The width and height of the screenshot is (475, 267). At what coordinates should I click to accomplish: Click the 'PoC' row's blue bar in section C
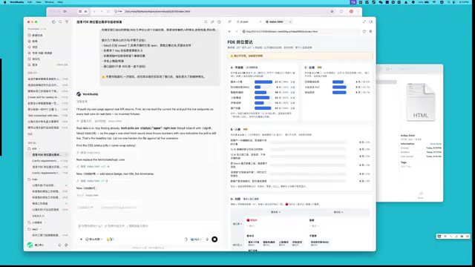339,88
